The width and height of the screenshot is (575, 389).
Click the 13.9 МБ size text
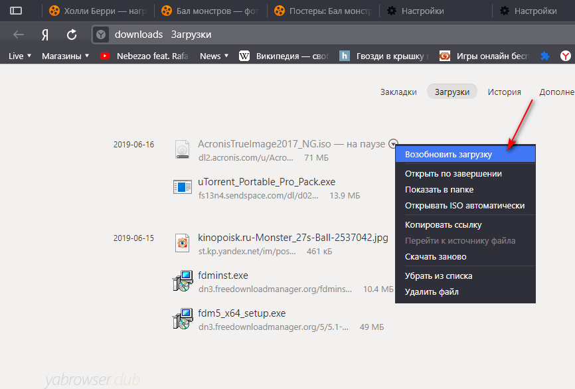(x=345, y=196)
